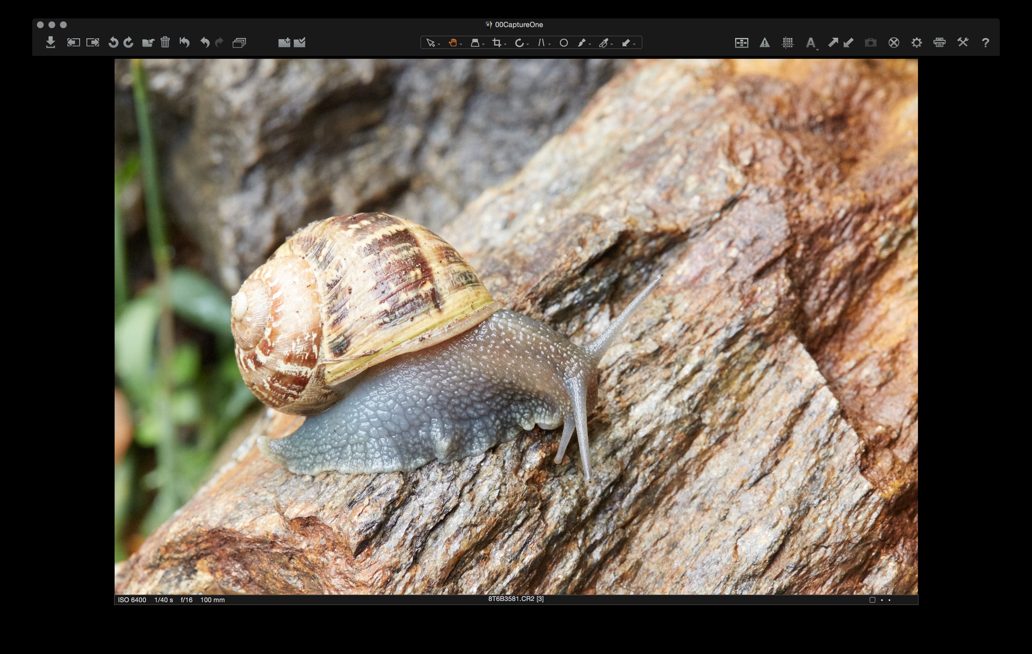Screen dimensions: 1032x654
Task: Select the Keystone tool
Action: coord(541,43)
